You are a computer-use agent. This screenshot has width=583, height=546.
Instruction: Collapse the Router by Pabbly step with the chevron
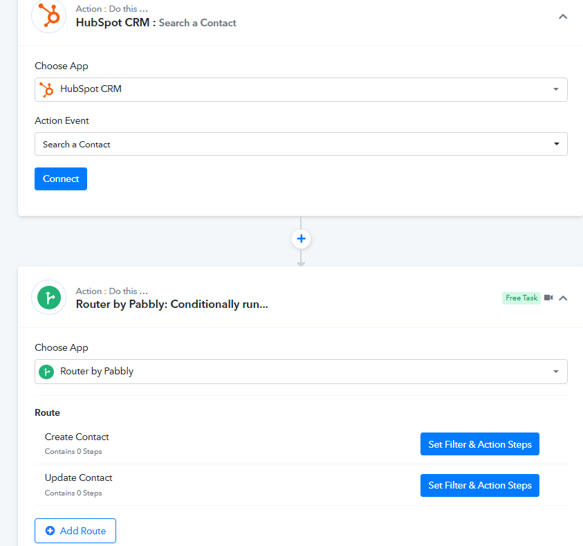tap(563, 298)
